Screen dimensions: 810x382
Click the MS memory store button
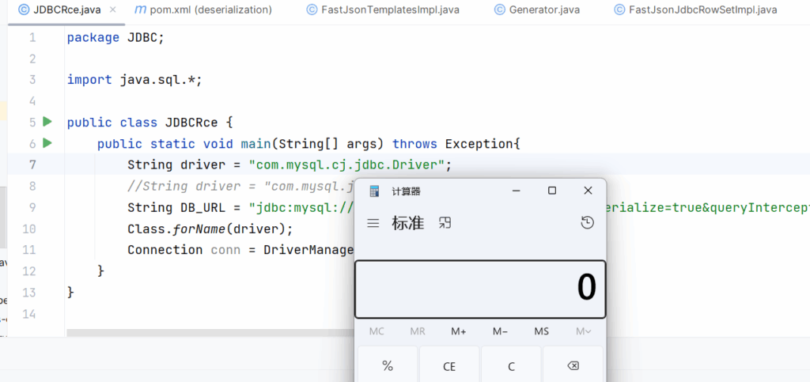coord(541,331)
